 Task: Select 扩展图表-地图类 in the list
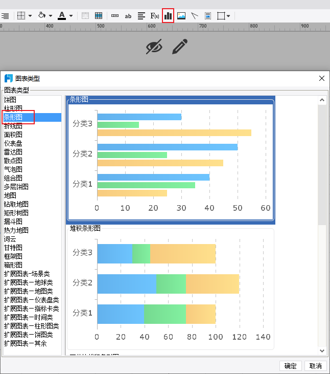[32, 291]
